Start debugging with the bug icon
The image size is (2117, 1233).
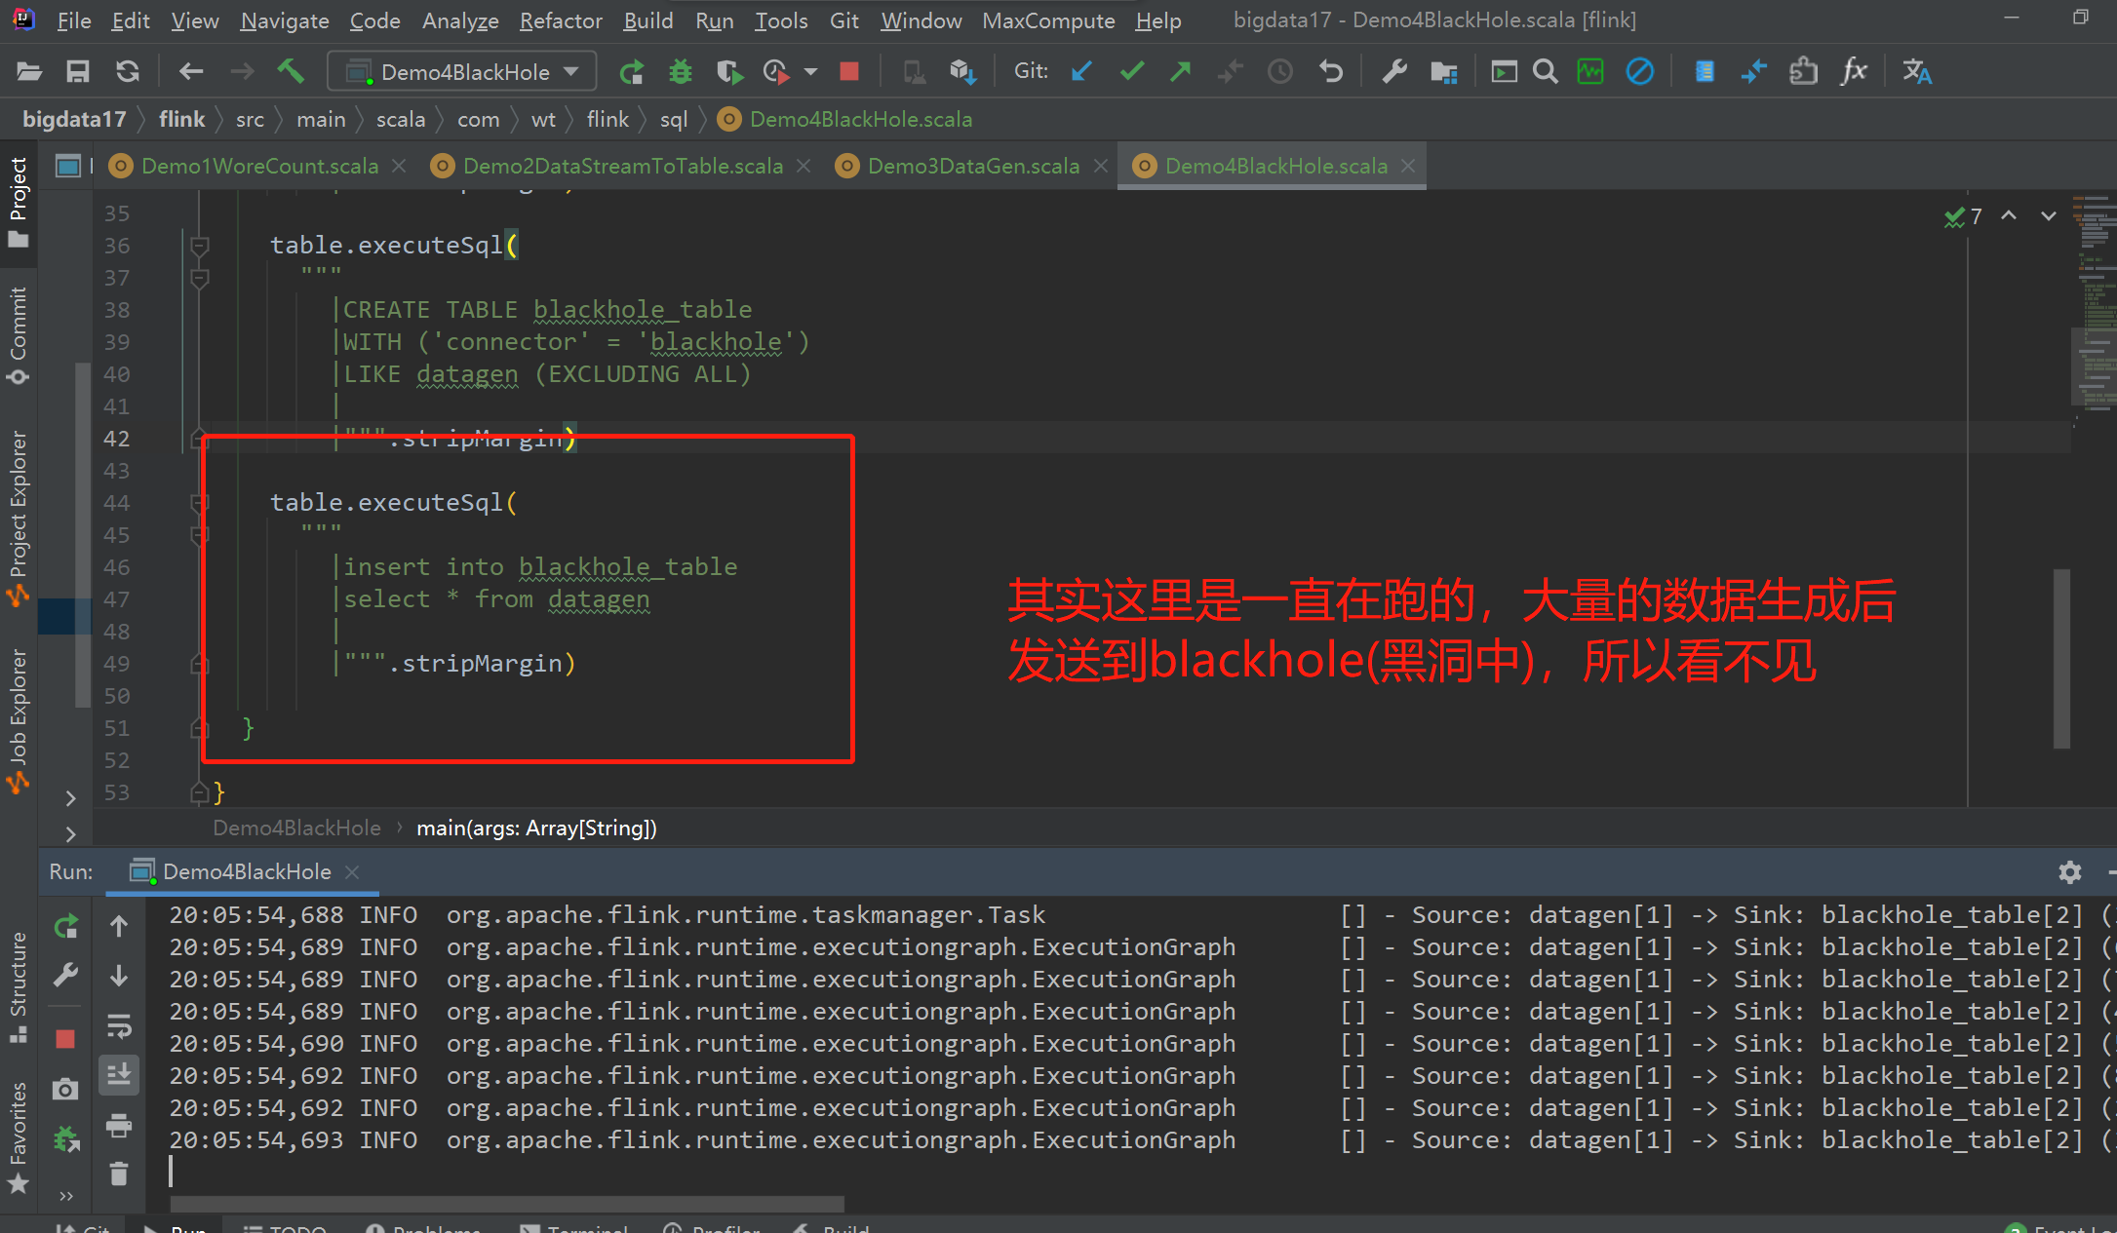pyautogui.click(x=680, y=71)
